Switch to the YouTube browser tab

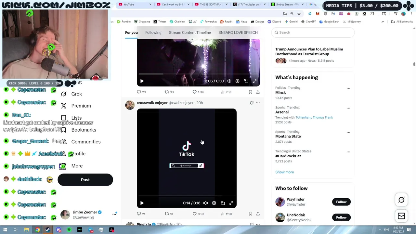coord(133,5)
